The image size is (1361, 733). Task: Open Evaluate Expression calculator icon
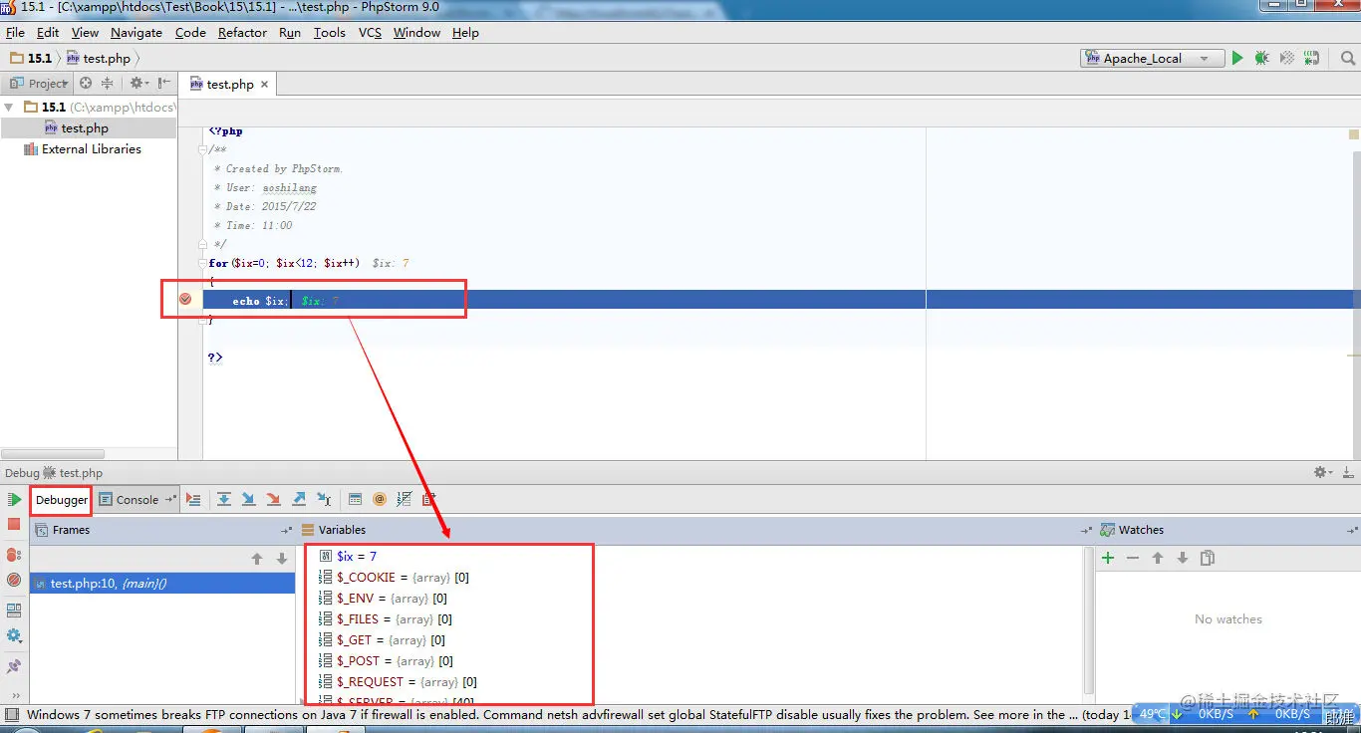click(355, 499)
